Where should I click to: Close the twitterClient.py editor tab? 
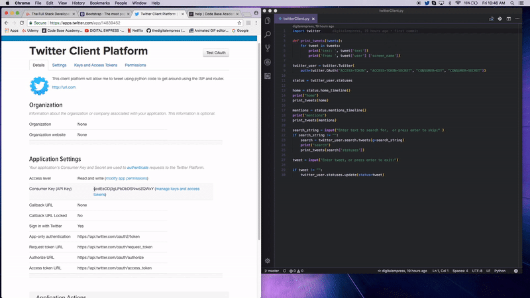313,19
